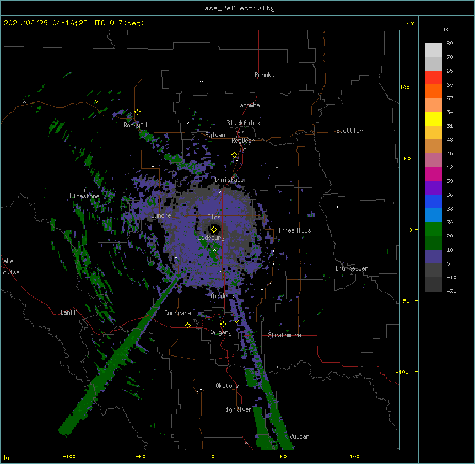475x464 pixels.
Task: Pick the slate-blue 0–10 dBZ legend swatch
Action: pyautogui.click(x=433, y=257)
